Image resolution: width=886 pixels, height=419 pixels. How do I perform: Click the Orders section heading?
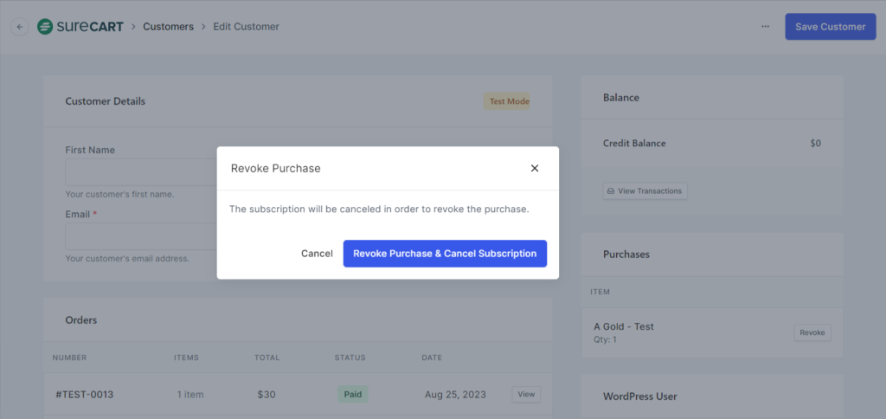pyautogui.click(x=80, y=320)
